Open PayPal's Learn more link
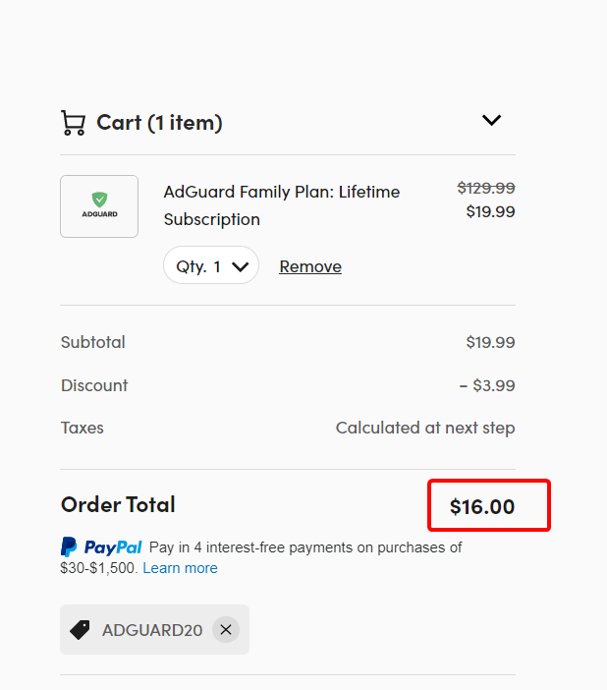 (x=180, y=568)
